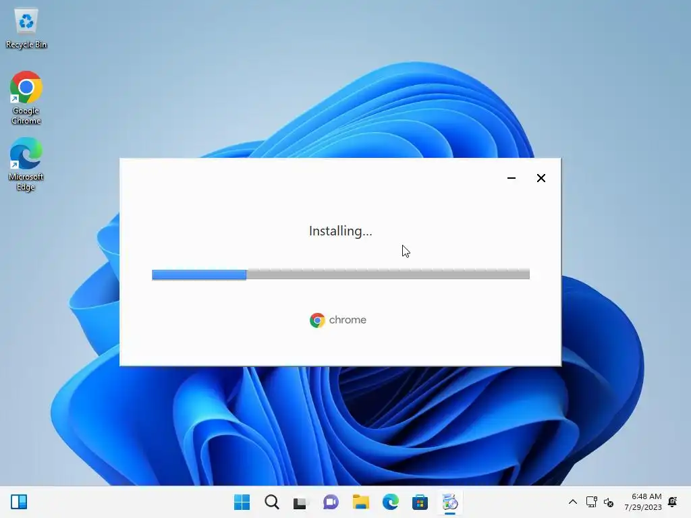
Task: Launch the Chat app from taskbar
Action: pyautogui.click(x=331, y=502)
